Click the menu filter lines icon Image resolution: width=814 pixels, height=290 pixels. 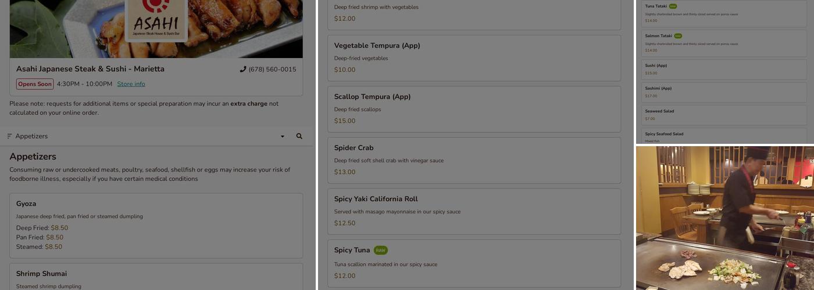coord(9,136)
